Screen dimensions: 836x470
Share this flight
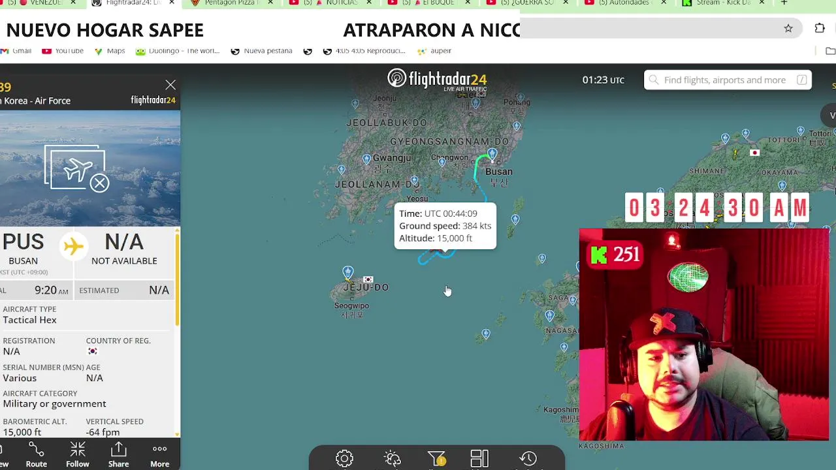[118, 454]
